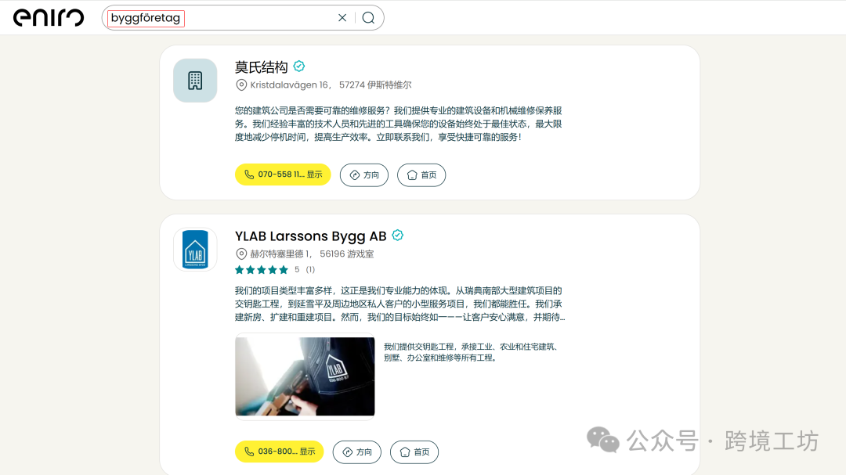Click the Eniro logo

pyautogui.click(x=49, y=17)
